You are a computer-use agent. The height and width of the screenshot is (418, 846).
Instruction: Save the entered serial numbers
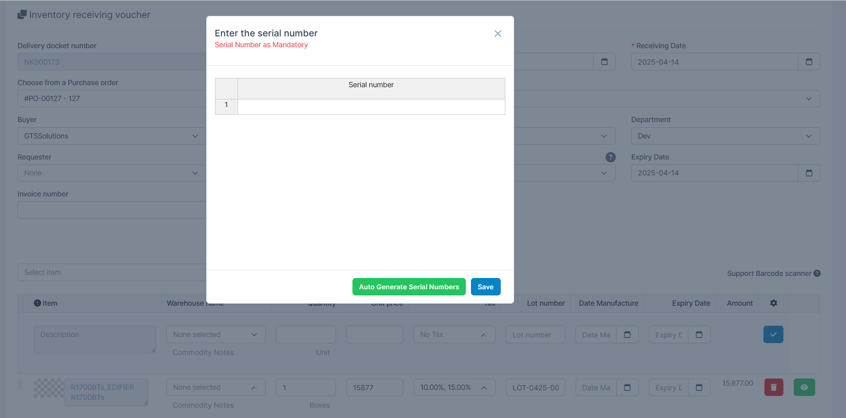(485, 287)
